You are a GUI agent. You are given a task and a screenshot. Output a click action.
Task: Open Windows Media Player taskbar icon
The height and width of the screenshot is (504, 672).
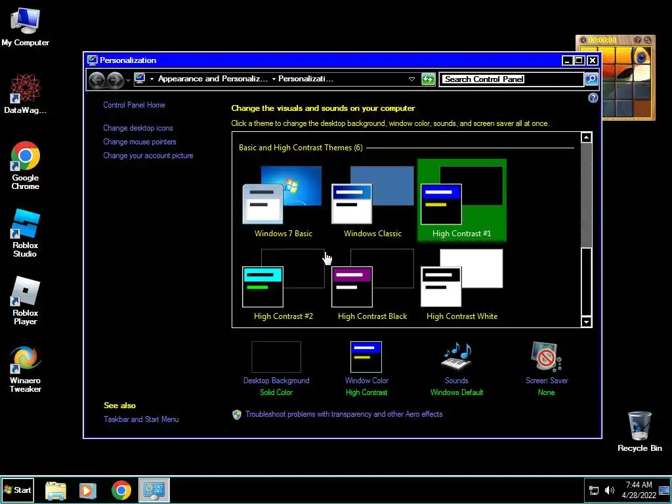(x=87, y=490)
